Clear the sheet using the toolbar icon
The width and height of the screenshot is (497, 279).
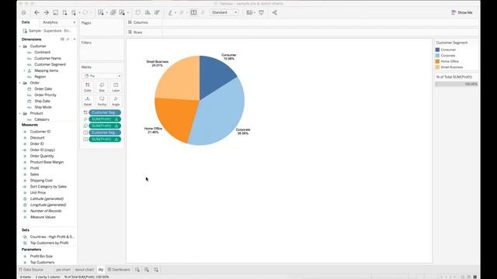tap(122, 12)
